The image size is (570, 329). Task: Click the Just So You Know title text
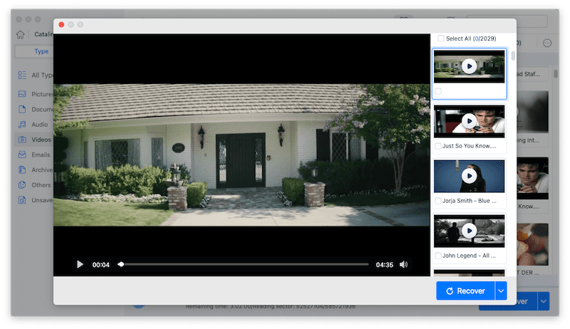point(470,146)
